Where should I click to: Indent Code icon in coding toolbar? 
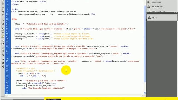pyautogui.click(x=3, y=59)
